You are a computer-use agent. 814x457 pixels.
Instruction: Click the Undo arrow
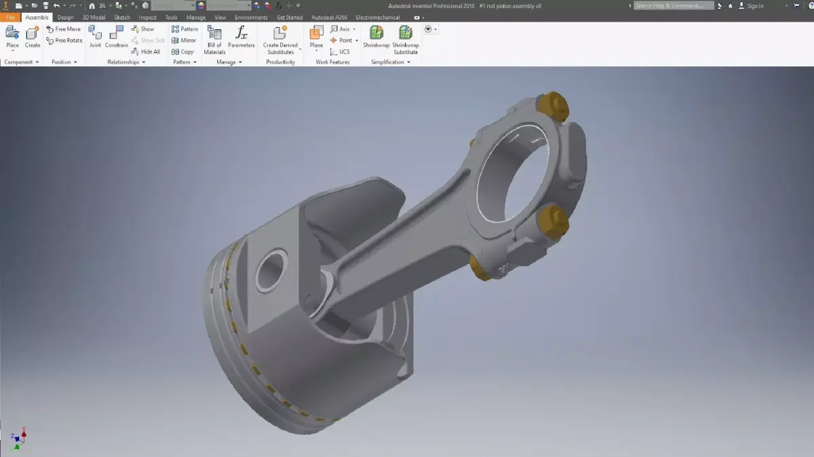(56, 5)
